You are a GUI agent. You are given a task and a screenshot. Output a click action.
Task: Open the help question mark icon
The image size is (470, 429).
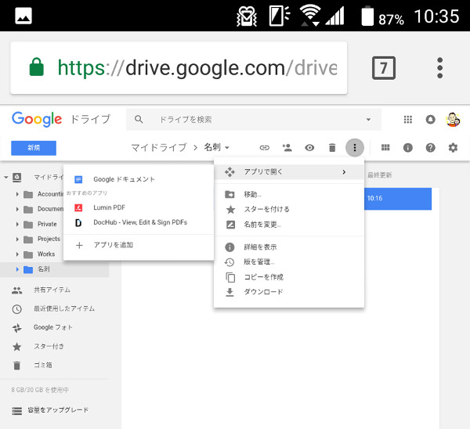430,148
